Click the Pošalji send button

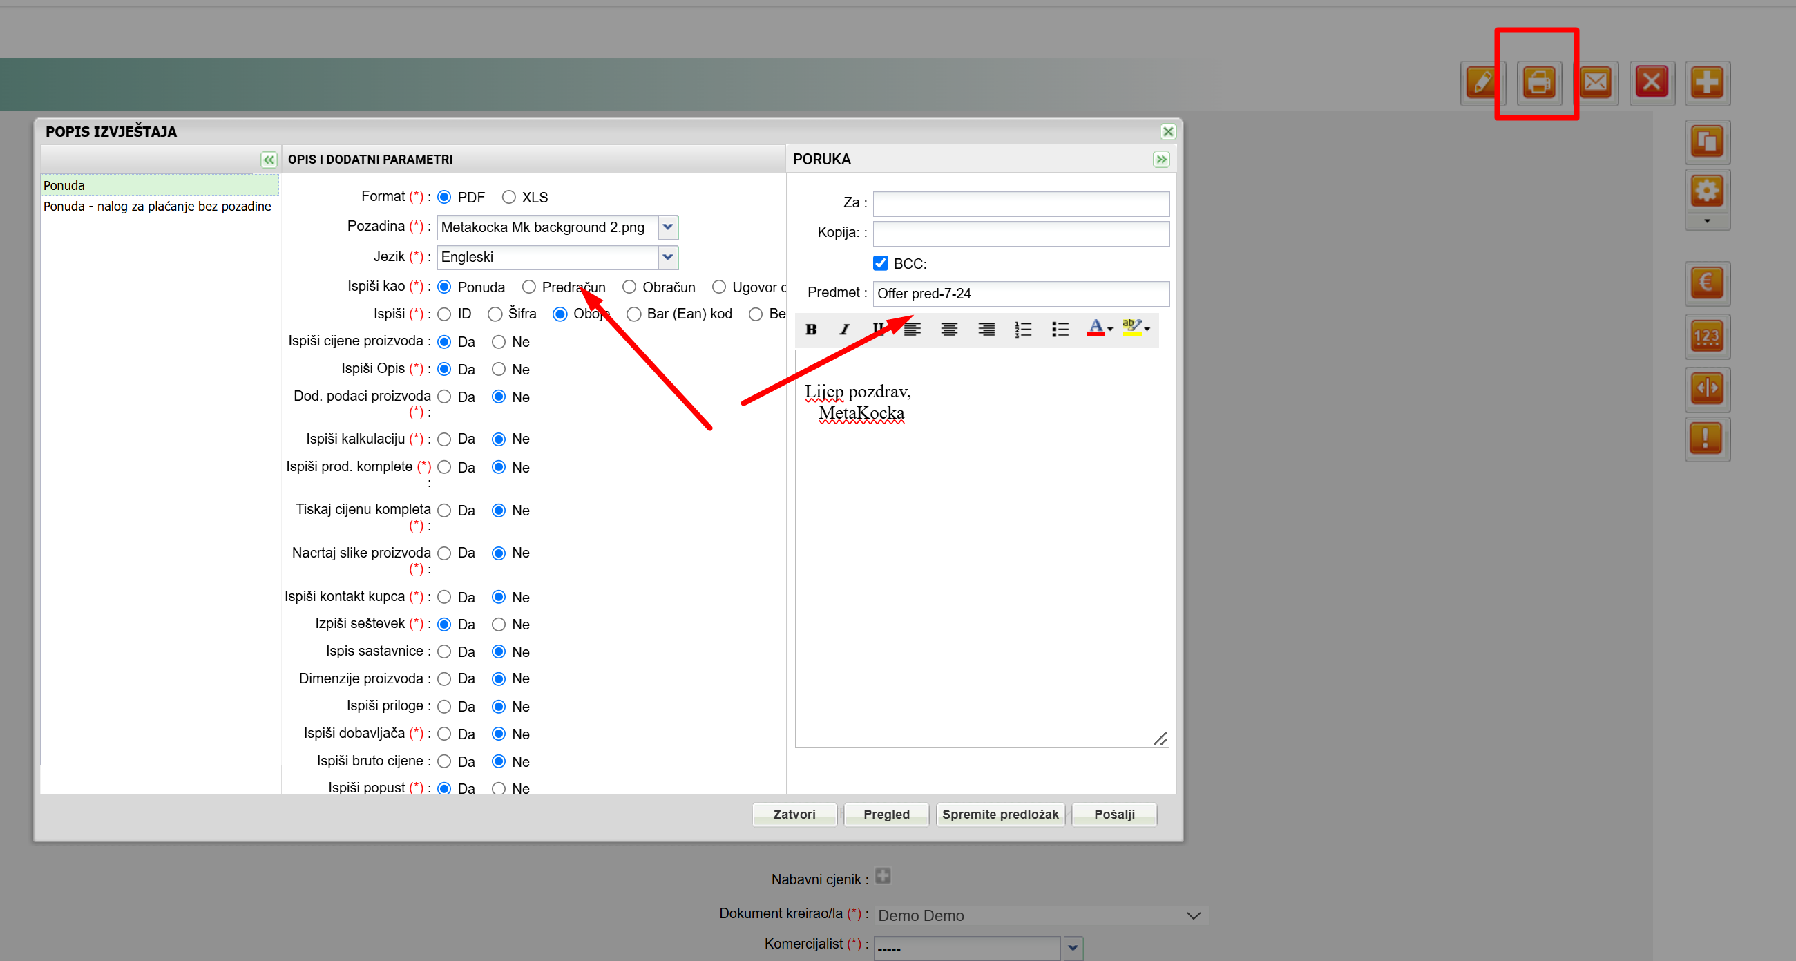point(1114,814)
